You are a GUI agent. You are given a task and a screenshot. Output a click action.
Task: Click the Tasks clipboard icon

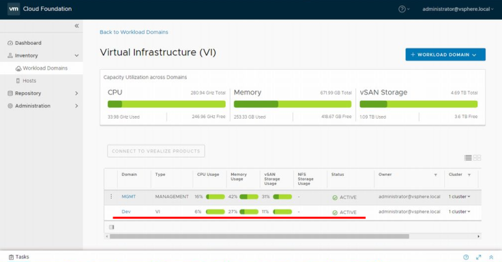pyautogui.click(x=11, y=257)
